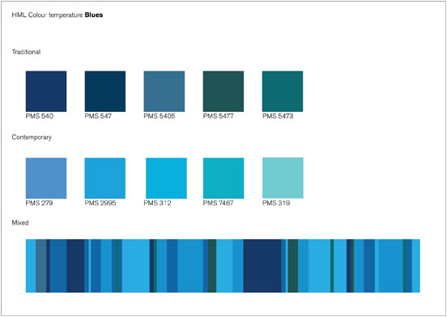Pick the PMS 5405 slate blue swatch
The width and height of the screenshot is (447, 317).
click(x=164, y=92)
